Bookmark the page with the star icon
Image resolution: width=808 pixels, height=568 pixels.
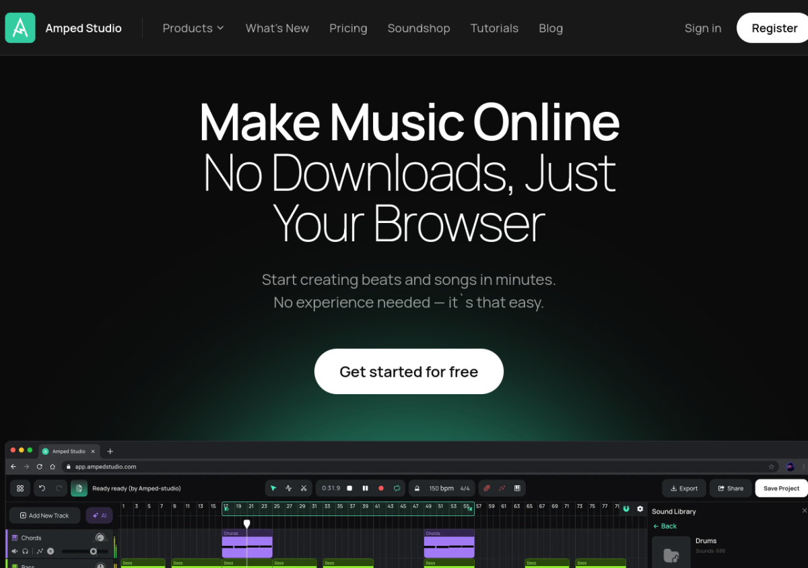[x=772, y=466]
